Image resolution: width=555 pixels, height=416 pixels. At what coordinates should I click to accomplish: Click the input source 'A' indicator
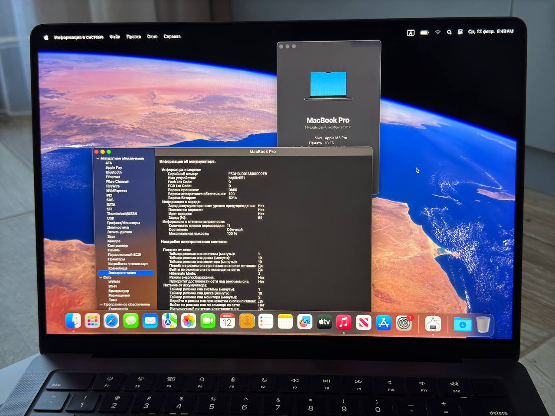pos(411,32)
